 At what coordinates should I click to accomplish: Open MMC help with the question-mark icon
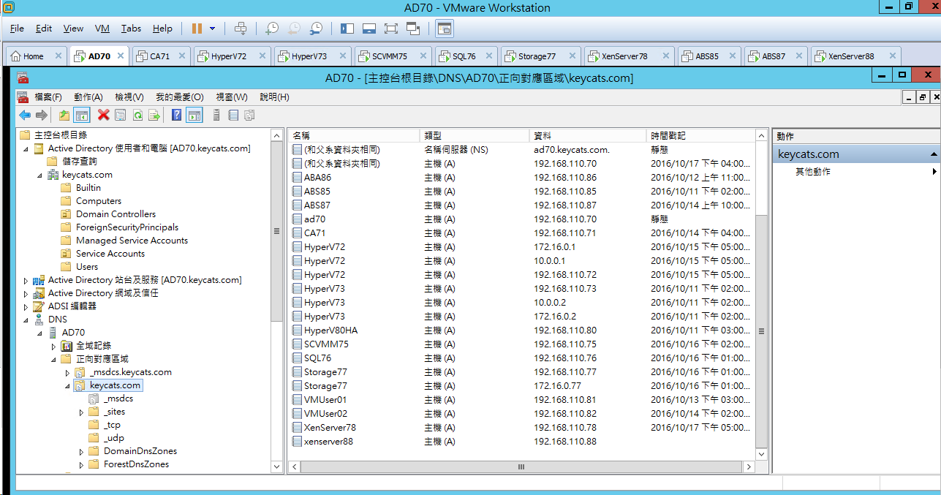(177, 115)
